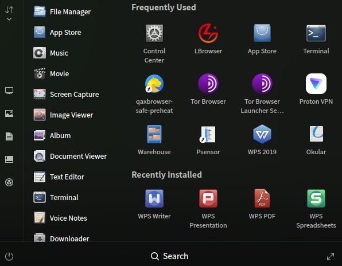This screenshot has height=266, width=342.
Task: Launch Movie from the app list
Action: (52, 73)
